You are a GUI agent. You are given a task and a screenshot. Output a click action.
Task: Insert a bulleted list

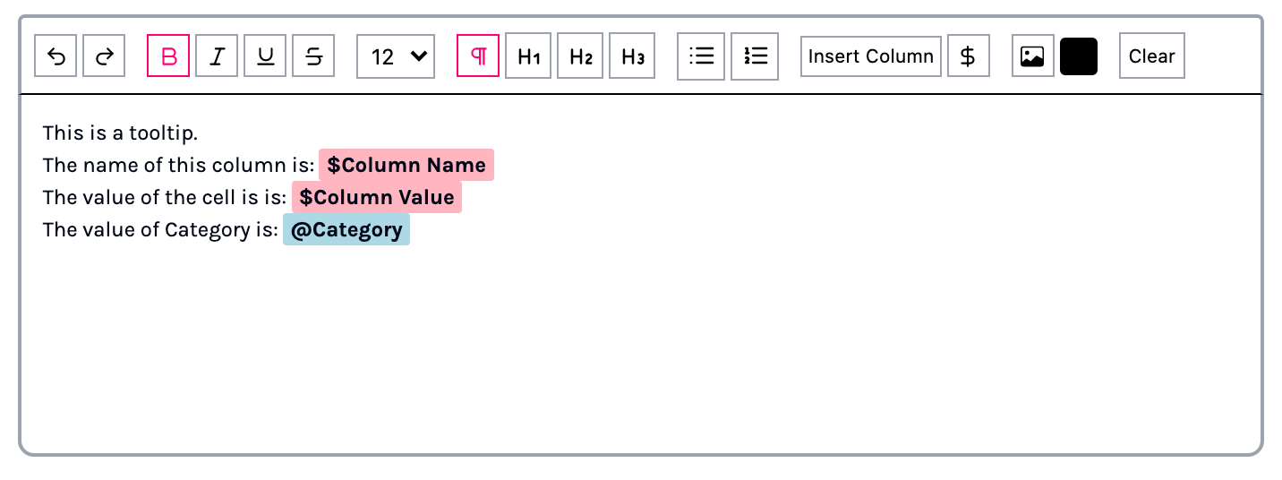pyautogui.click(x=701, y=56)
